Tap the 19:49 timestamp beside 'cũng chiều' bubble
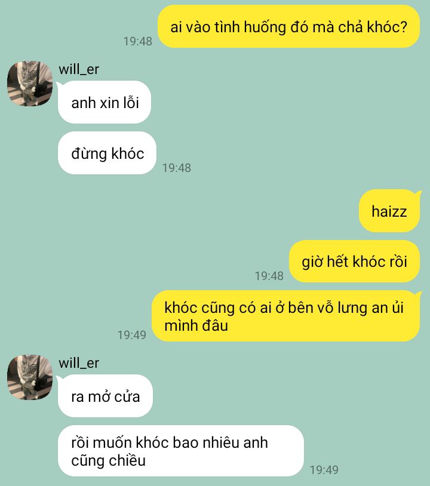Screen dimensions: 430x486 point(324,470)
